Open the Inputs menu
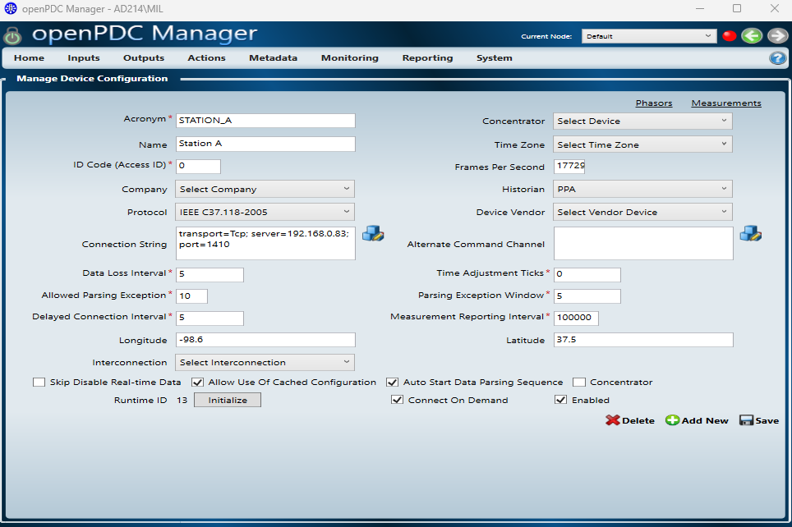Image resolution: width=792 pixels, height=527 pixels. tap(84, 58)
